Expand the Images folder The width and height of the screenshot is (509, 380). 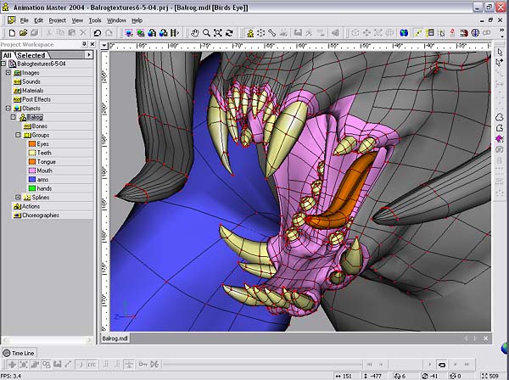click(x=8, y=73)
